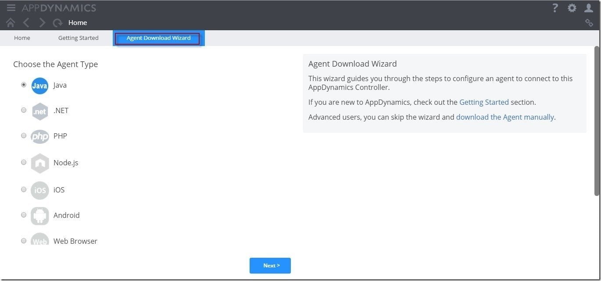Click Choose the Agent Type heading

pos(56,64)
